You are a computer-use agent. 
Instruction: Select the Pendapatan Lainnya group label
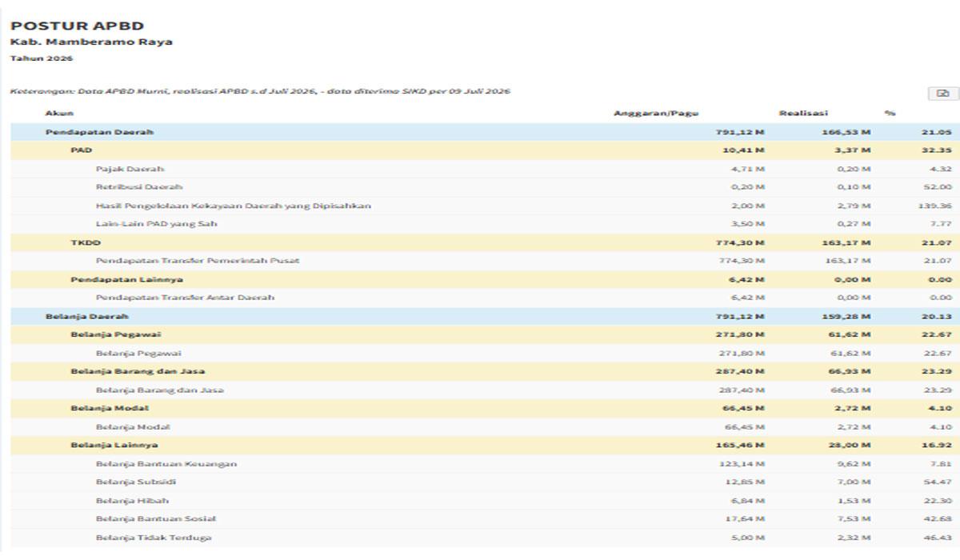point(126,279)
